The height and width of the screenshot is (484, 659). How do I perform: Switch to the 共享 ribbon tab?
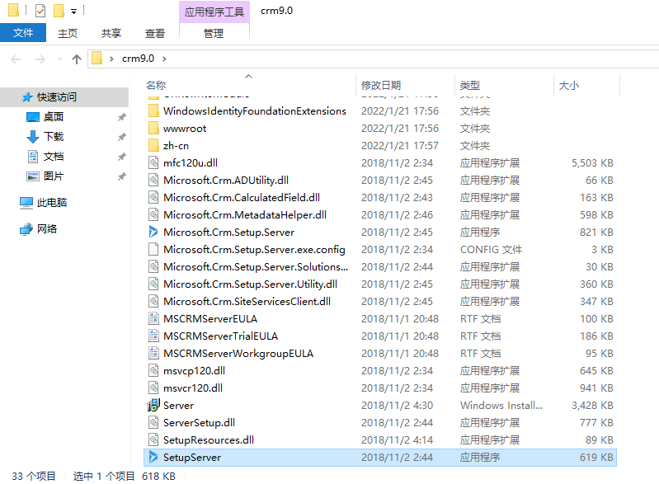[x=111, y=33]
